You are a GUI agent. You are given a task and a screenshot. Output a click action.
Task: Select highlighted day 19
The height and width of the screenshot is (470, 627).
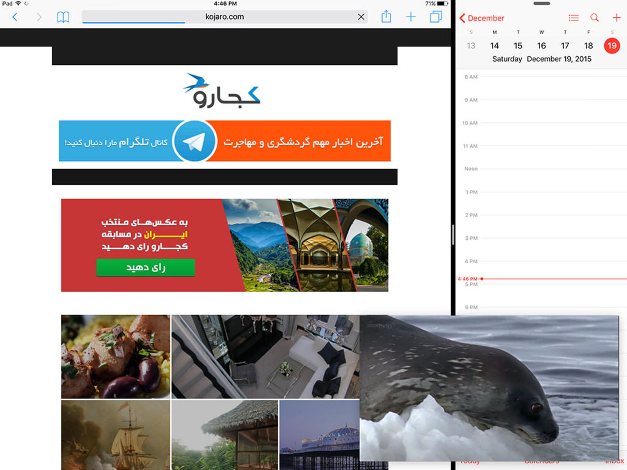click(x=612, y=46)
